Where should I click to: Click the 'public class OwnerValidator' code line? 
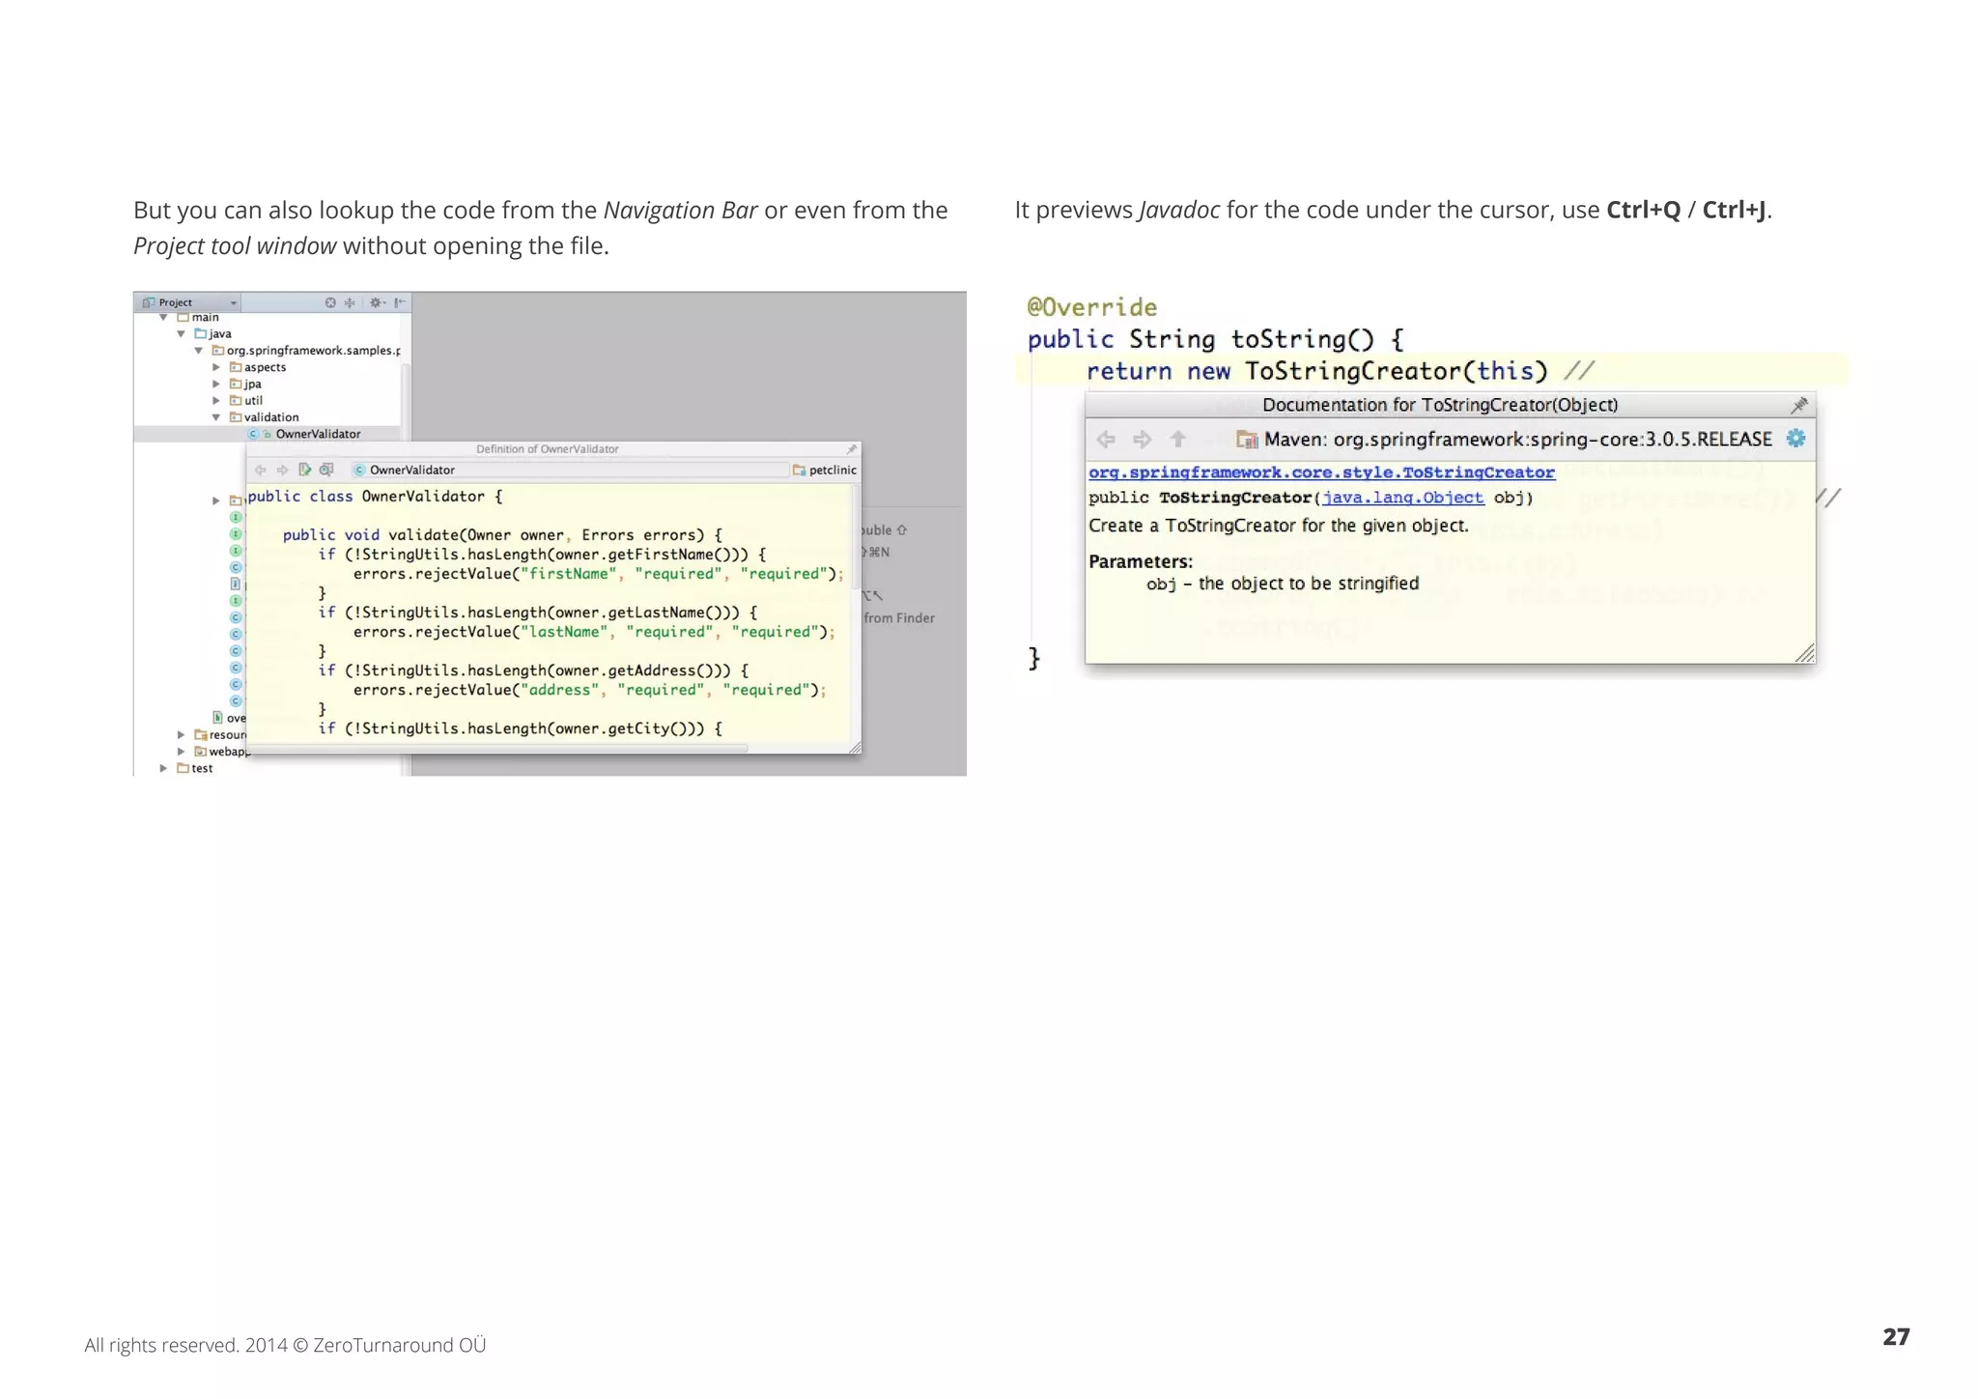point(375,497)
